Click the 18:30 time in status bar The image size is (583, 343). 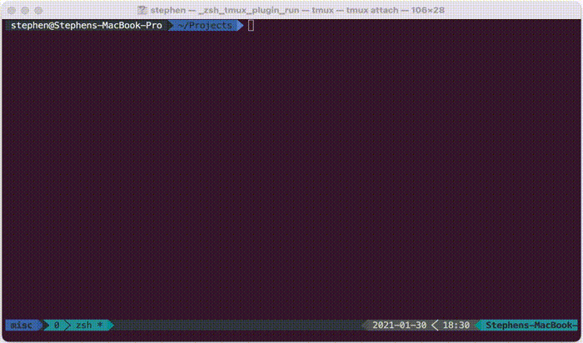coord(456,326)
